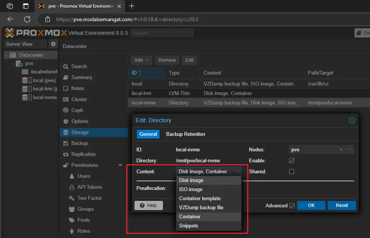Select the local storage row
This screenshot has width=370, height=238.
(249, 84)
